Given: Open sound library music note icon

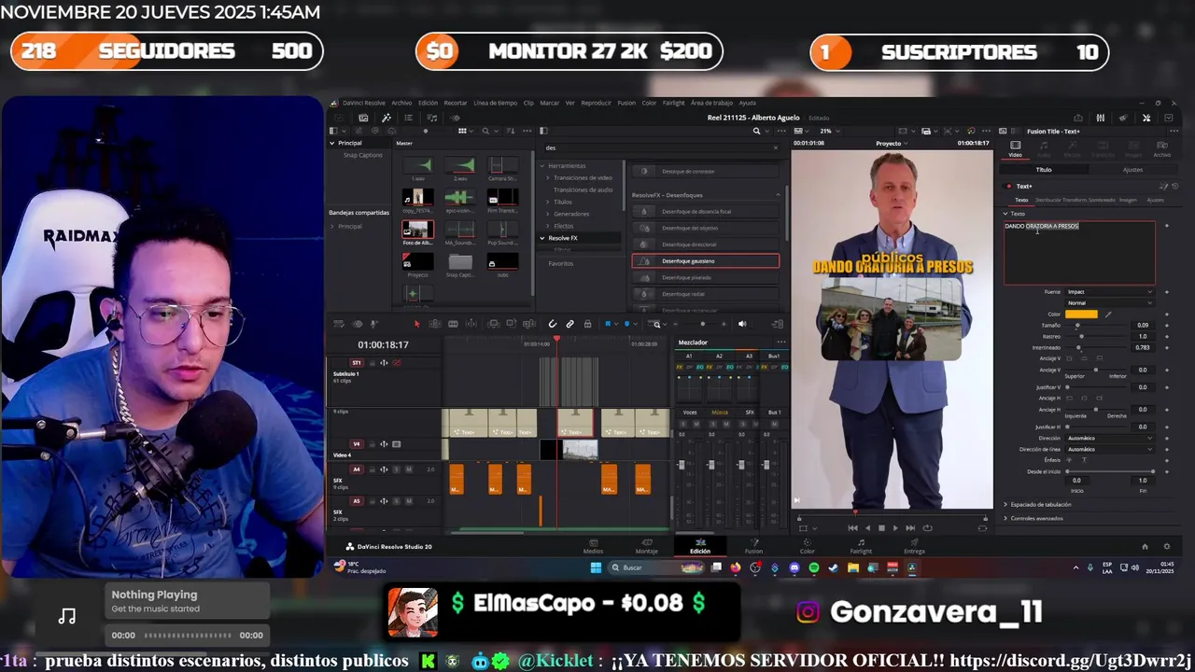Looking at the screenshot, I should 431,118.
